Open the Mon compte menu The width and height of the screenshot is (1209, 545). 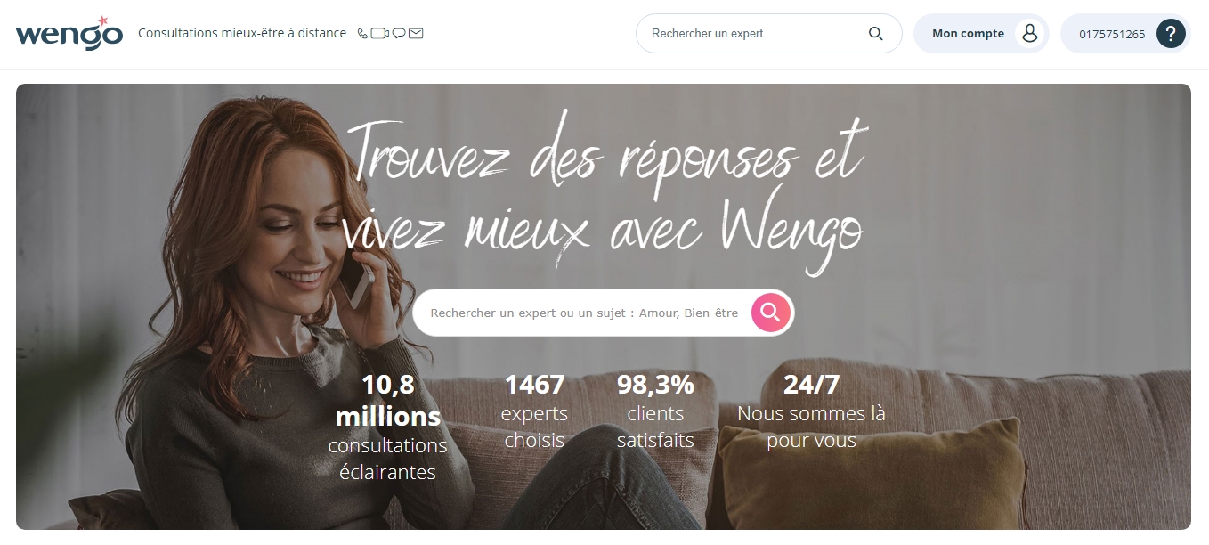[x=981, y=34]
